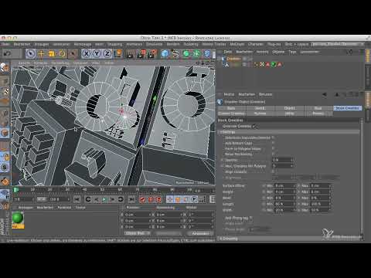Toggle the Position keyframe icon
Viewport: 371px width, 278px height.
(169, 199)
